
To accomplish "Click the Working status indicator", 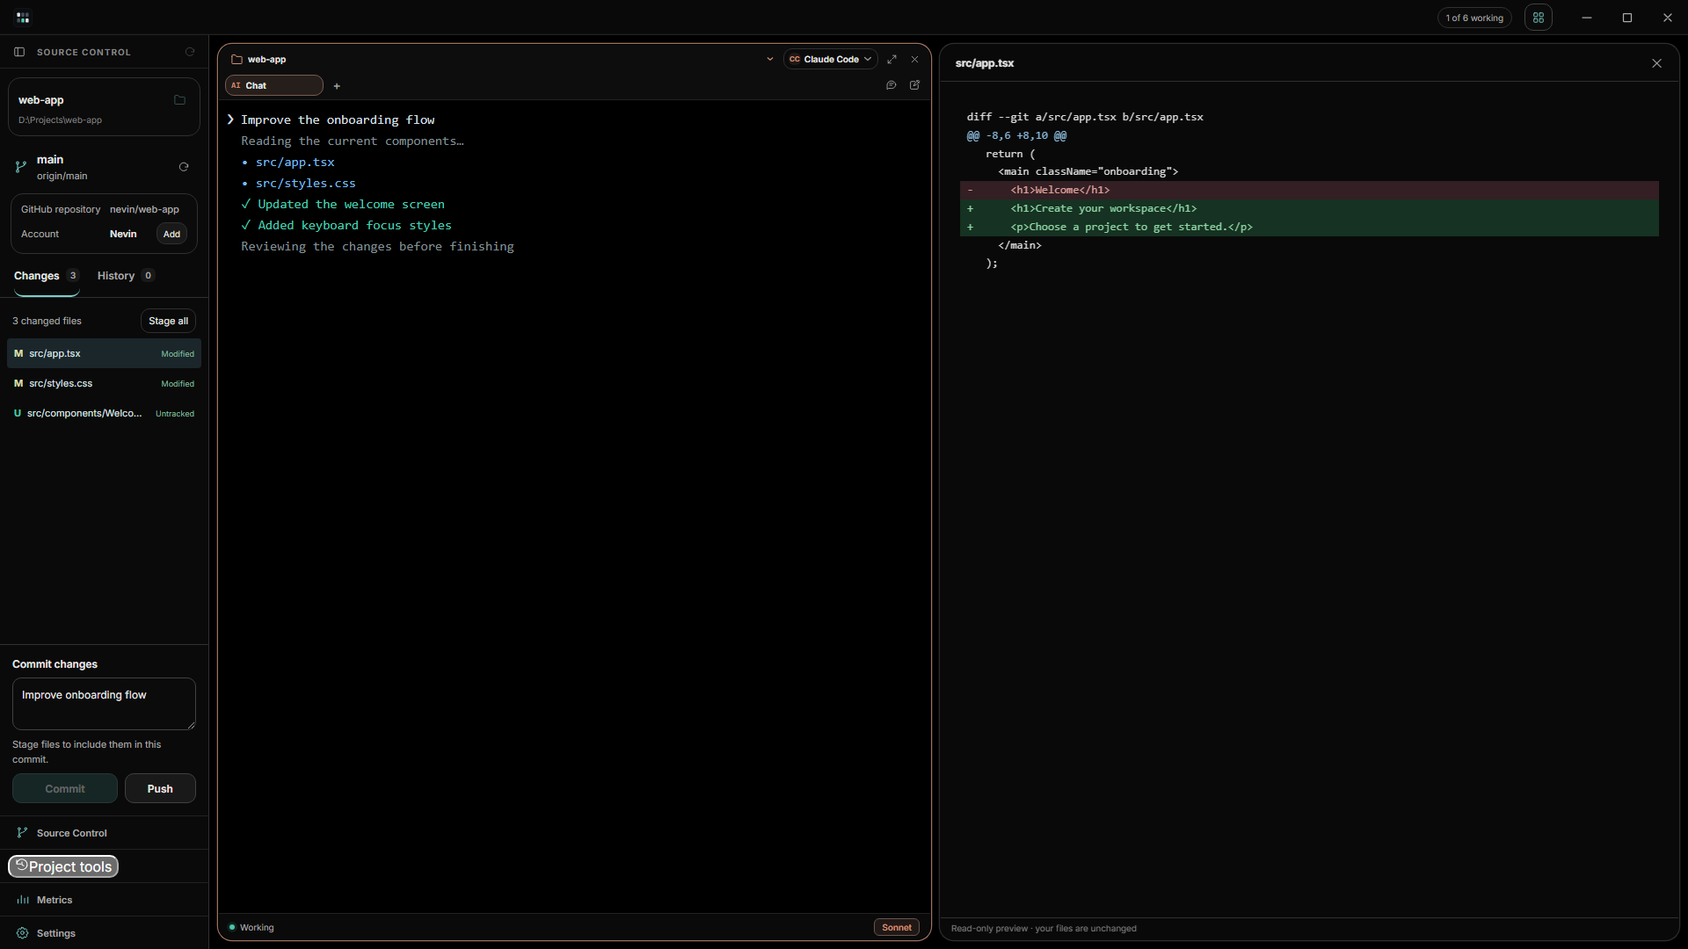I will click(x=251, y=927).
